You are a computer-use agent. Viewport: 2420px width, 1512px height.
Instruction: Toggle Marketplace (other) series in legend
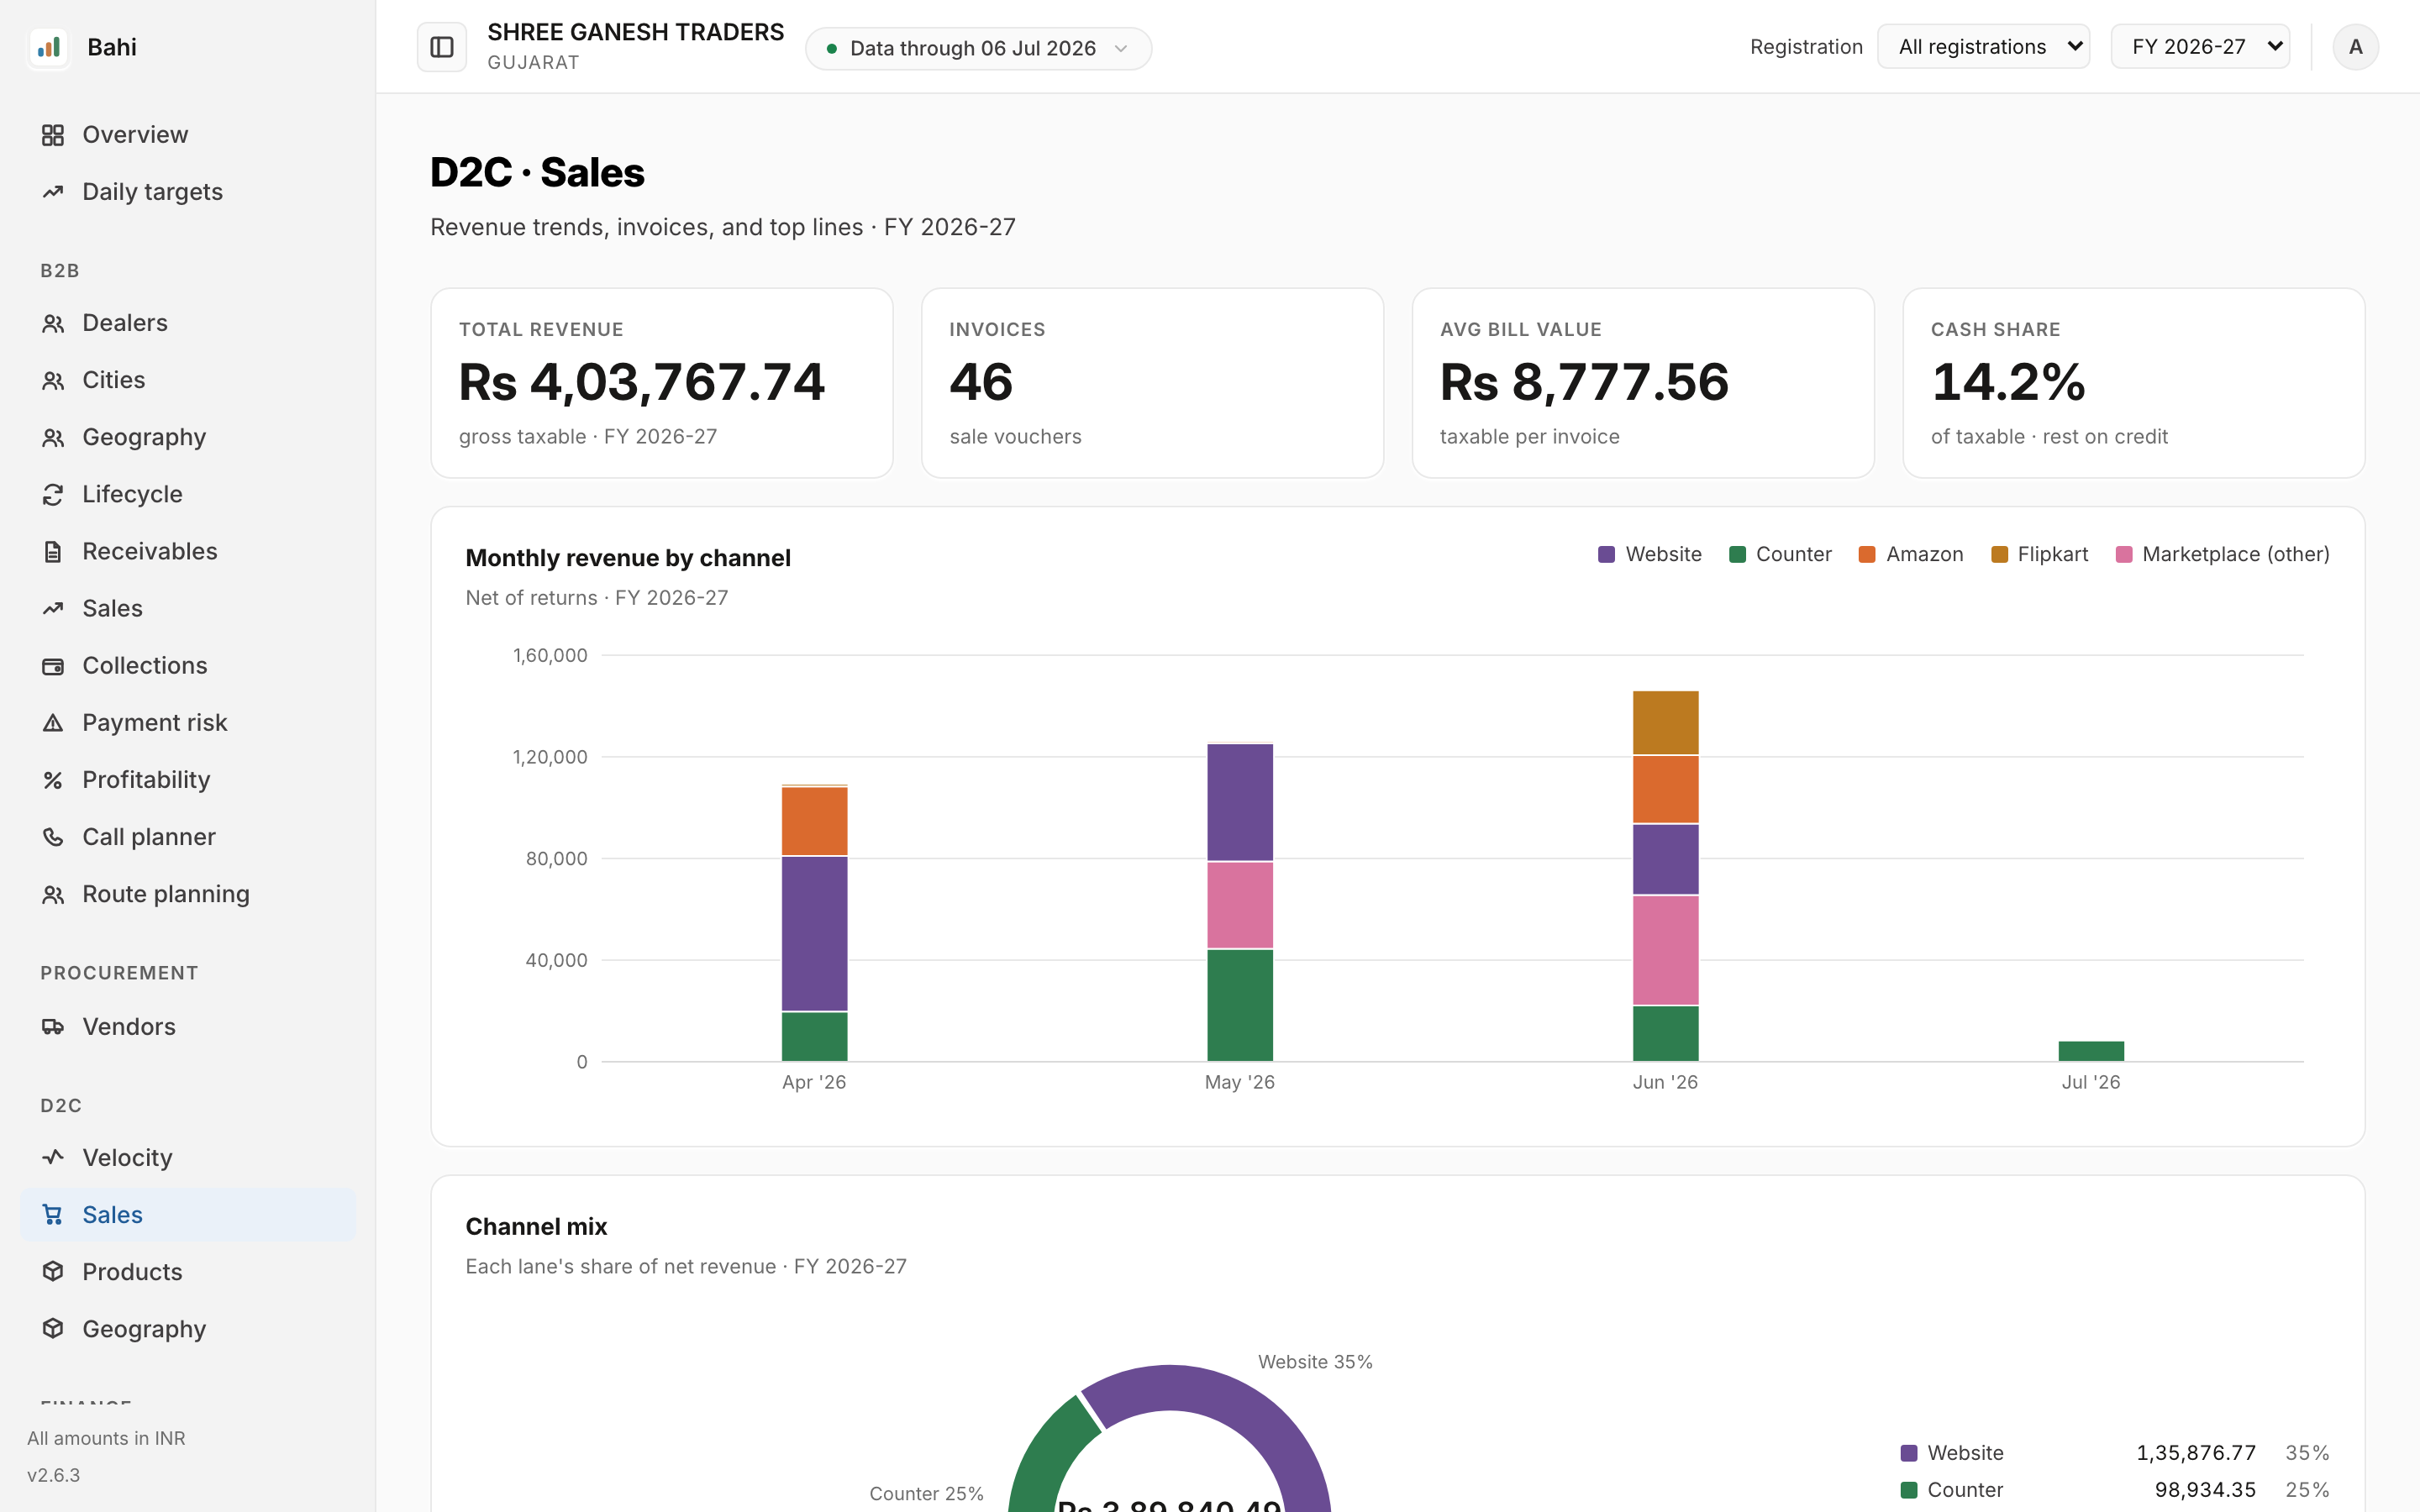point(2223,554)
